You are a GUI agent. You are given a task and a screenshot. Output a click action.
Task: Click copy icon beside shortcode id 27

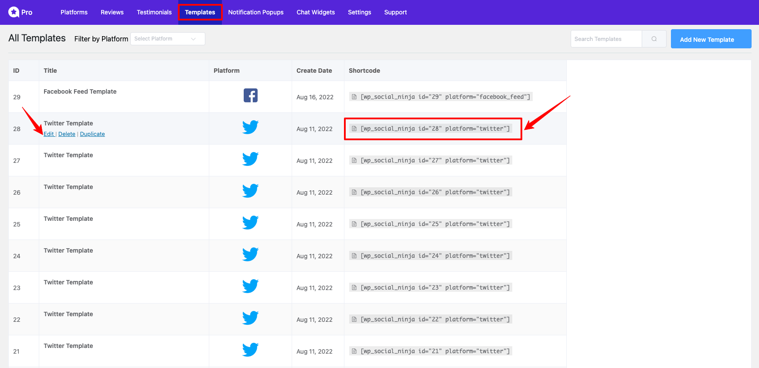coord(354,161)
